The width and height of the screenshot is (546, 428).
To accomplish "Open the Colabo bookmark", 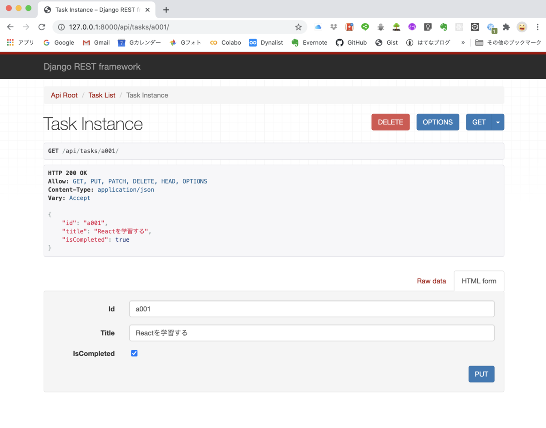I will [226, 42].
